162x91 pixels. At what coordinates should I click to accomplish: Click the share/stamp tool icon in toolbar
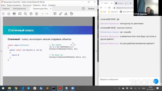point(71,14)
